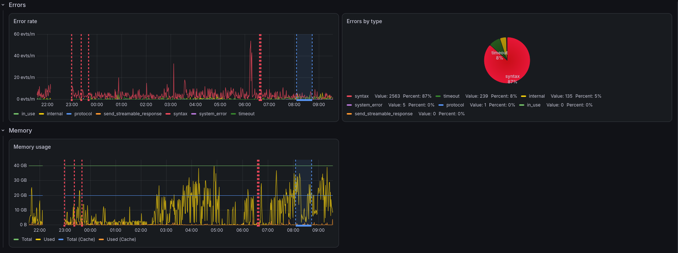This screenshot has width=678, height=253.
Task: Click yellow swatch beside Used in Memory legend
Action: (x=38, y=239)
